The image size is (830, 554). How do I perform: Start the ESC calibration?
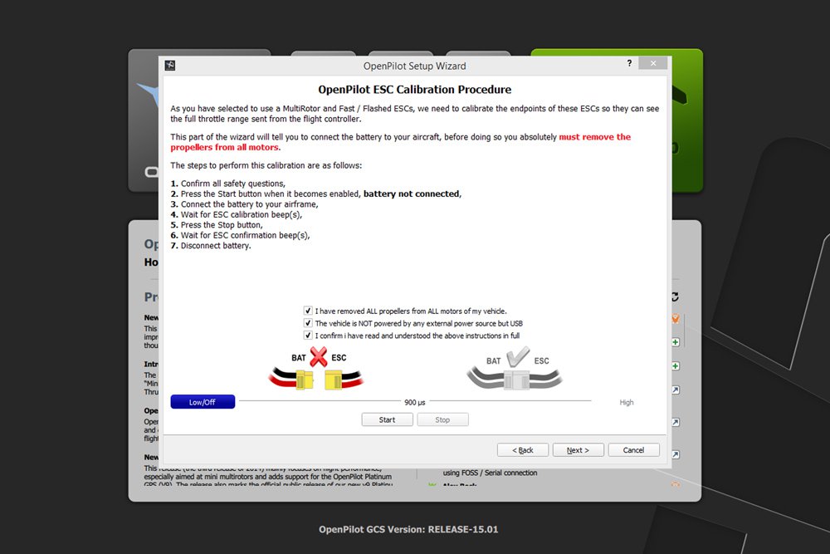[x=387, y=419]
